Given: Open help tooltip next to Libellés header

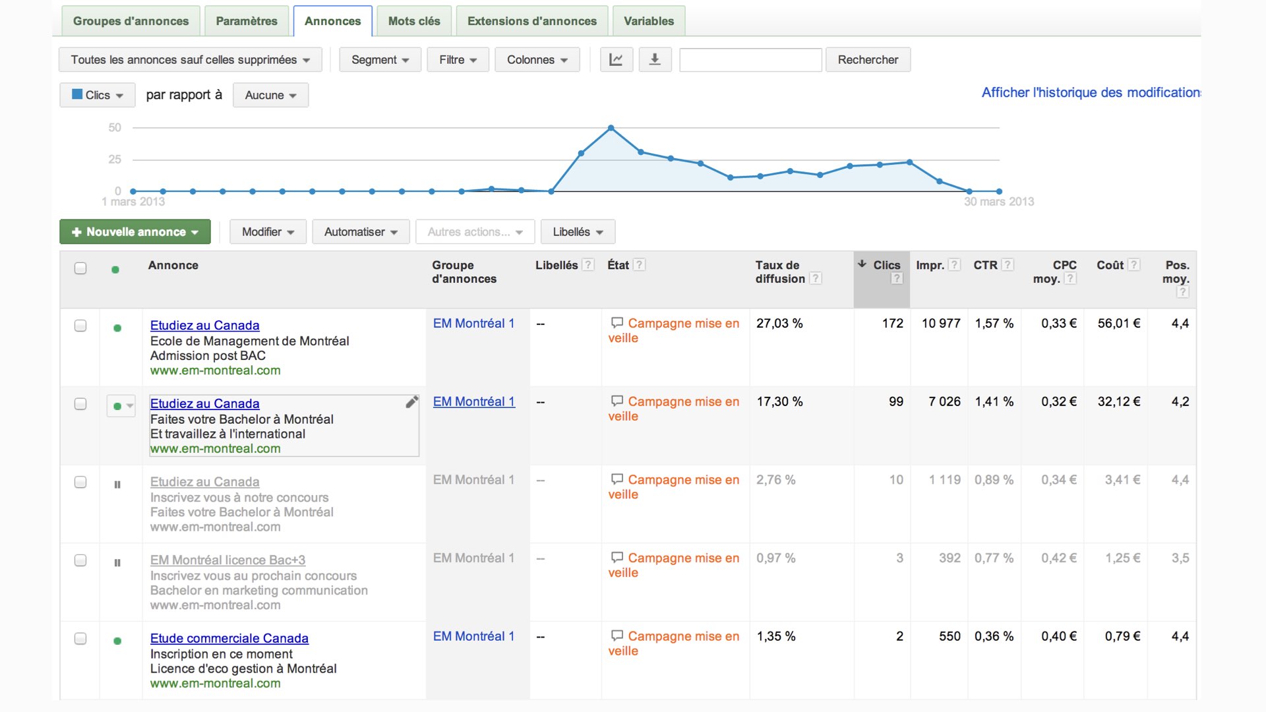Looking at the screenshot, I should tap(588, 265).
